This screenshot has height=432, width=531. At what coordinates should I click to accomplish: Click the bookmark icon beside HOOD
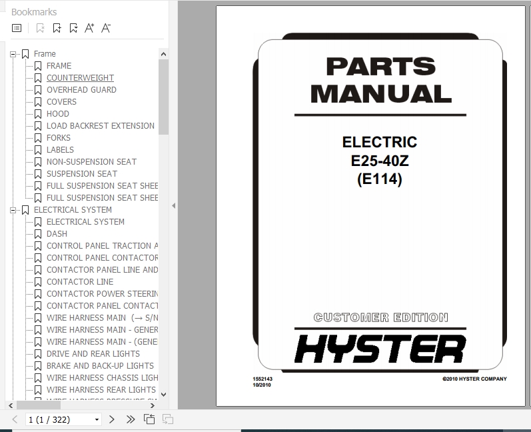coord(38,114)
